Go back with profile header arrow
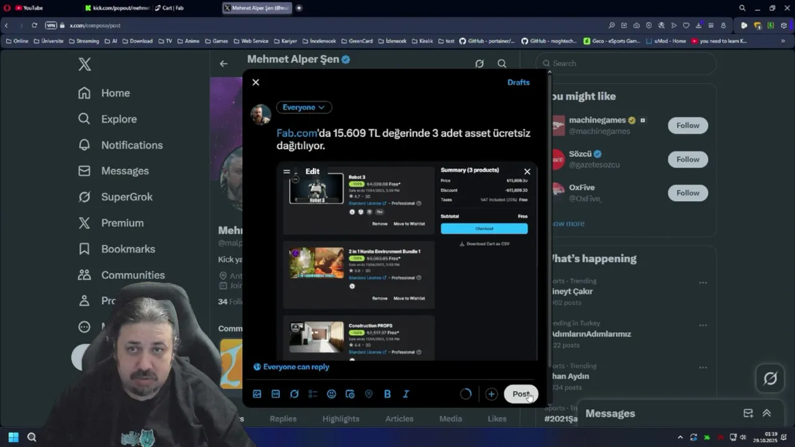Image resolution: width=795 pixels, height=447 pixels. point(224,63)
